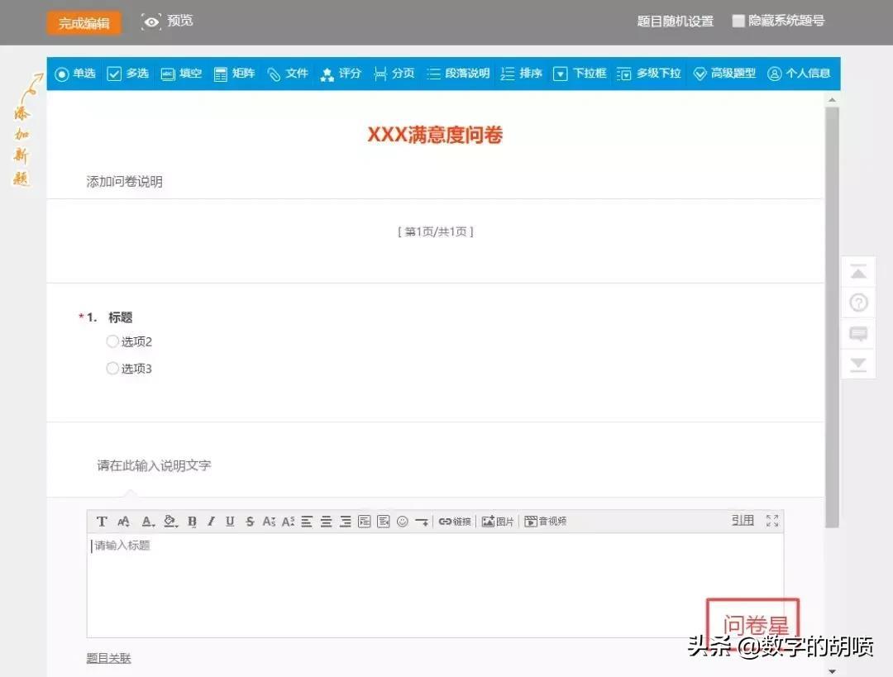
Task: Insert audio/video (音视频) into question
Action: [546, 522]
